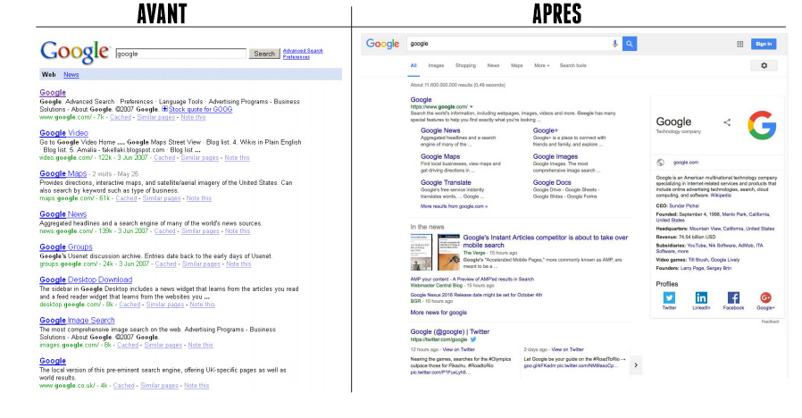Click the Twitter bird next to twitter.com/google
The height and width of the screenshot is (418, 802).
[473, 339]
